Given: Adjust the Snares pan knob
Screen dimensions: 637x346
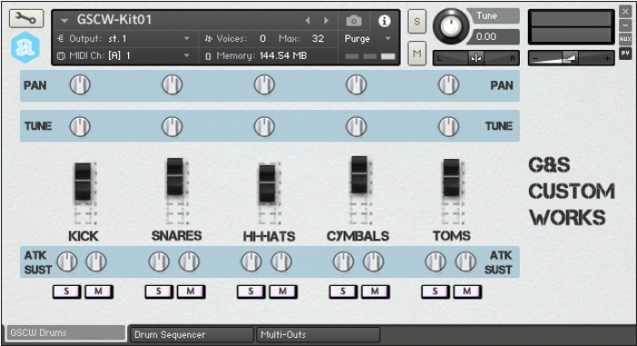Looking at the screenshot, I should tap(173, 84).
